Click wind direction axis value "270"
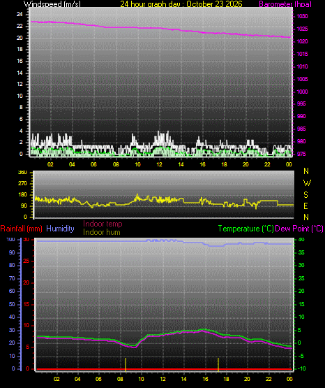Image resolution: width=325 pixels, height=388 pixels. click(x=22, y=184)
